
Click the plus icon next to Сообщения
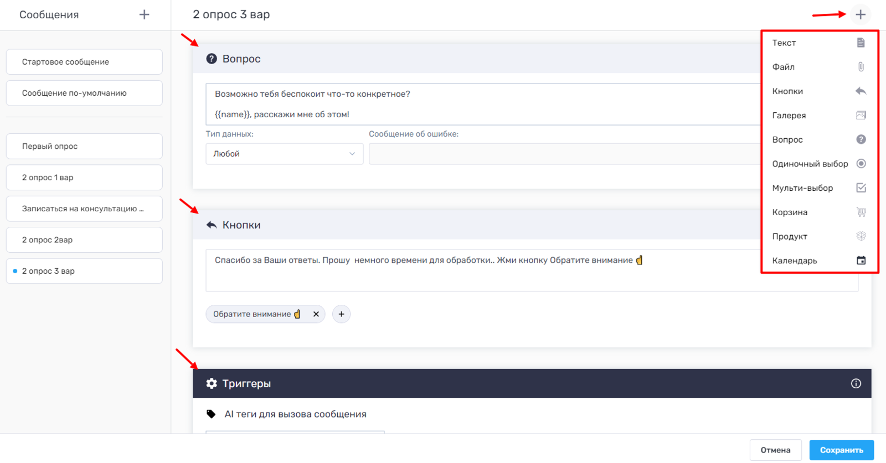tap(144, 15)
